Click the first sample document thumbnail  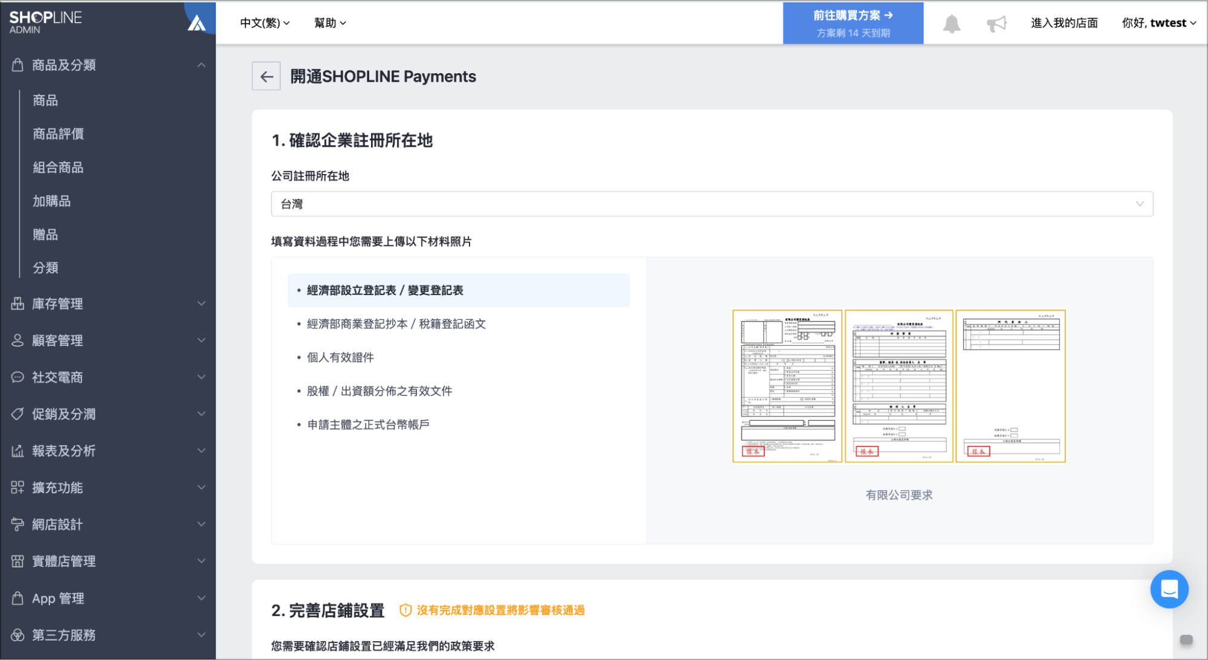pos(787,386)
